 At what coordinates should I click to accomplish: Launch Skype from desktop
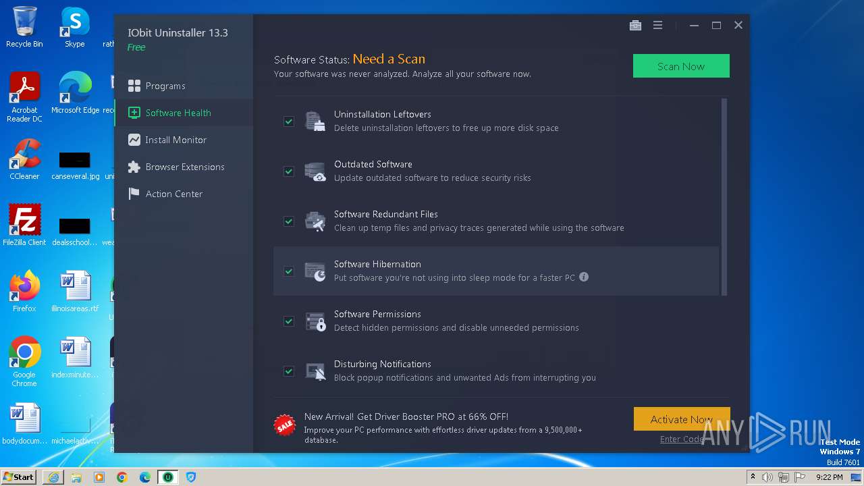[x=75, y=27]
